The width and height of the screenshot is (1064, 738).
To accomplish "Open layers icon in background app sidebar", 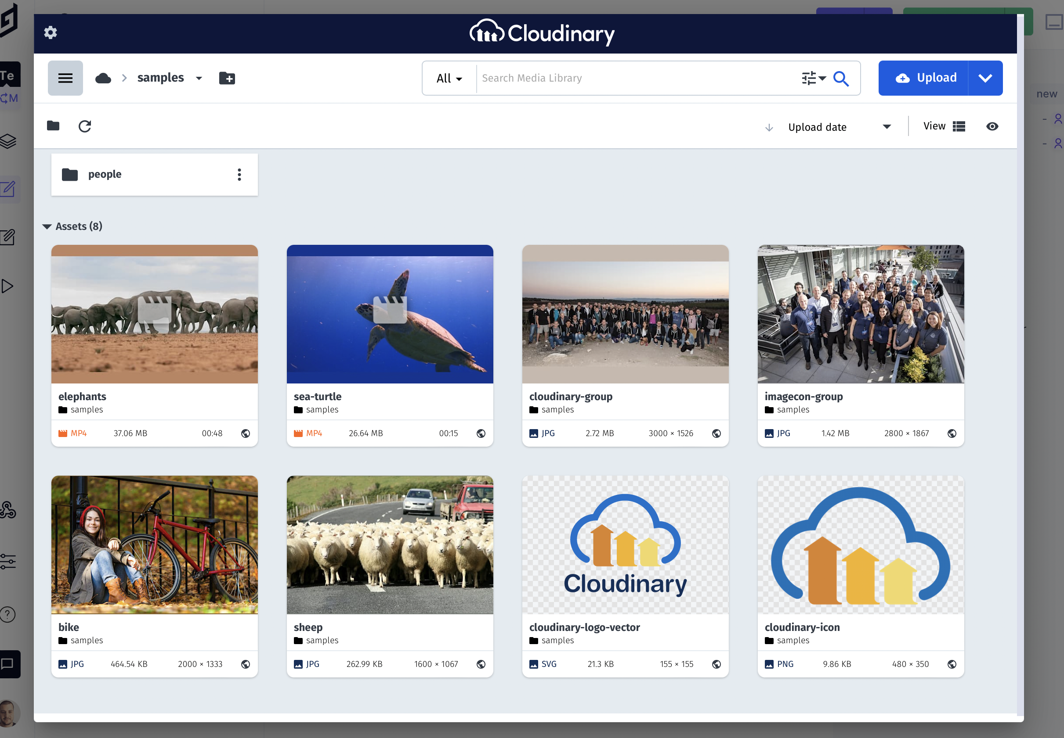I will pyautogui.click(x=8, y=141).
